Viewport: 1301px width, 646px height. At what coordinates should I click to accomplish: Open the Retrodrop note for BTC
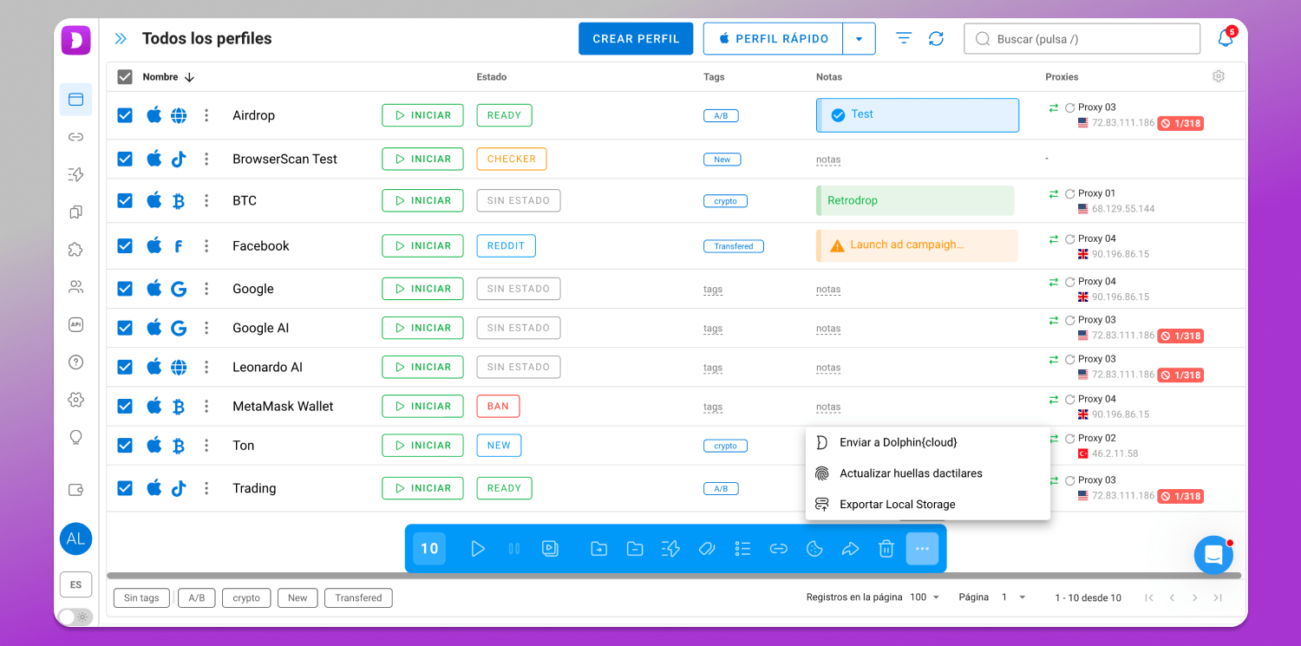[x=915, y=200]
